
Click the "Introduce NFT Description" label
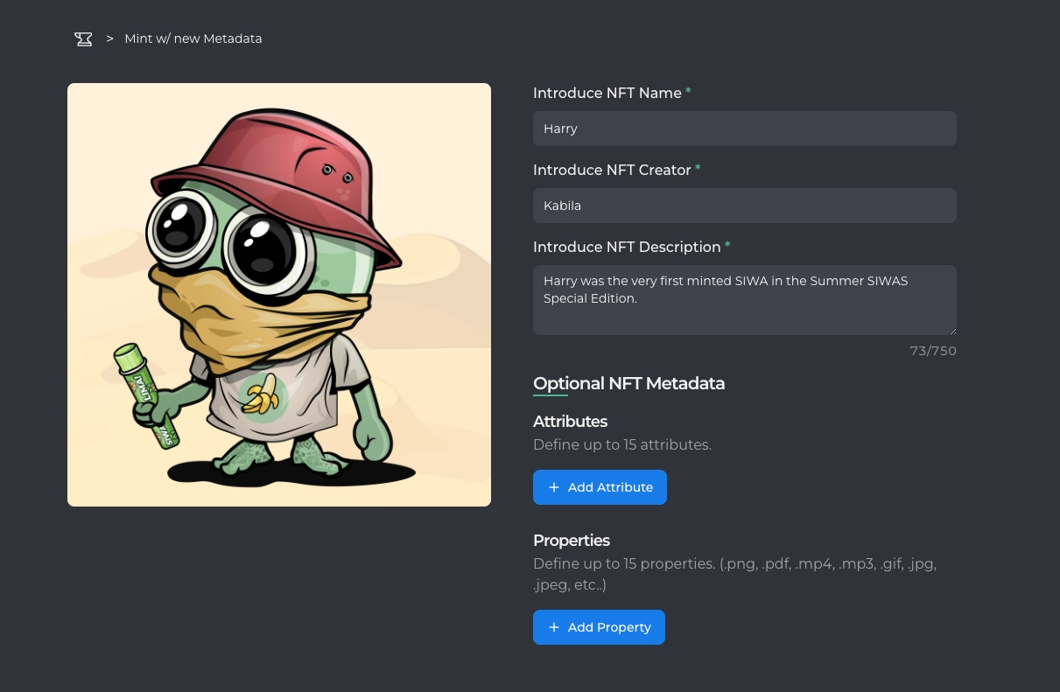627,247
